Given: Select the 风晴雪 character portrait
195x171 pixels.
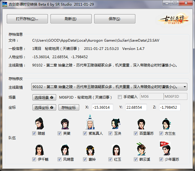Looking at the screenshot, I should tap(64, 150).
